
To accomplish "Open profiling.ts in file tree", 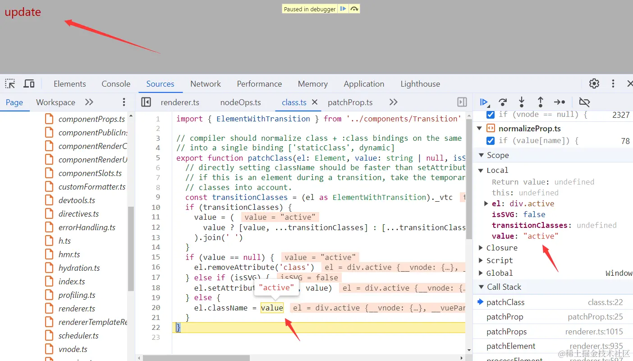I will pos(77,295).
